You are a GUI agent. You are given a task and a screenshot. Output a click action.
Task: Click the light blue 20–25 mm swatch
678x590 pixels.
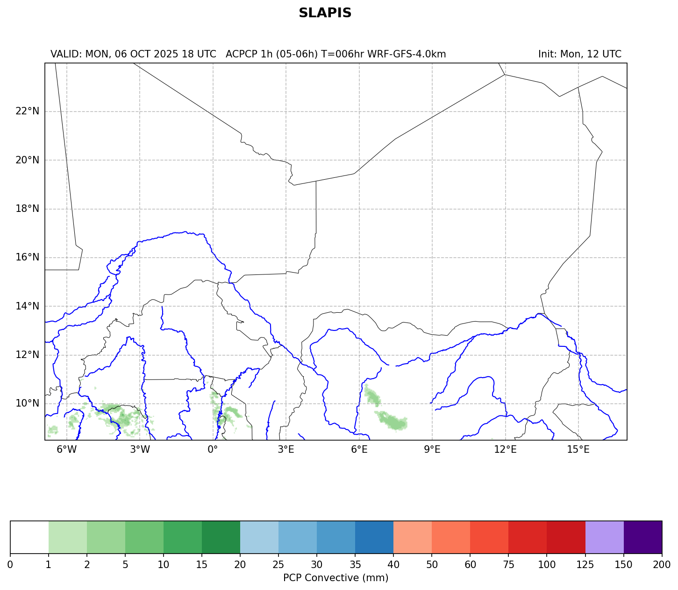tap(259, 537)
